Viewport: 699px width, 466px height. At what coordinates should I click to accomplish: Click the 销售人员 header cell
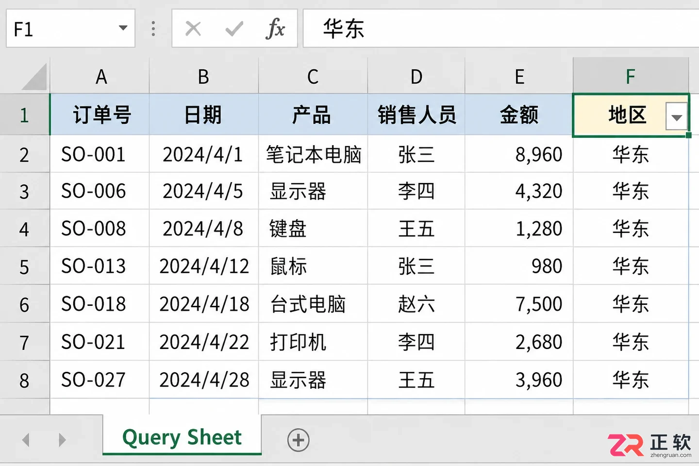coord(416,115)
